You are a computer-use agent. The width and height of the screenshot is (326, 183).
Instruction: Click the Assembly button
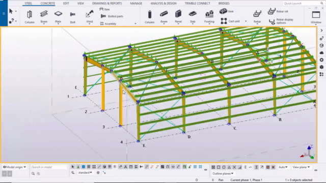pyautogui.click(x=108, y=24)
